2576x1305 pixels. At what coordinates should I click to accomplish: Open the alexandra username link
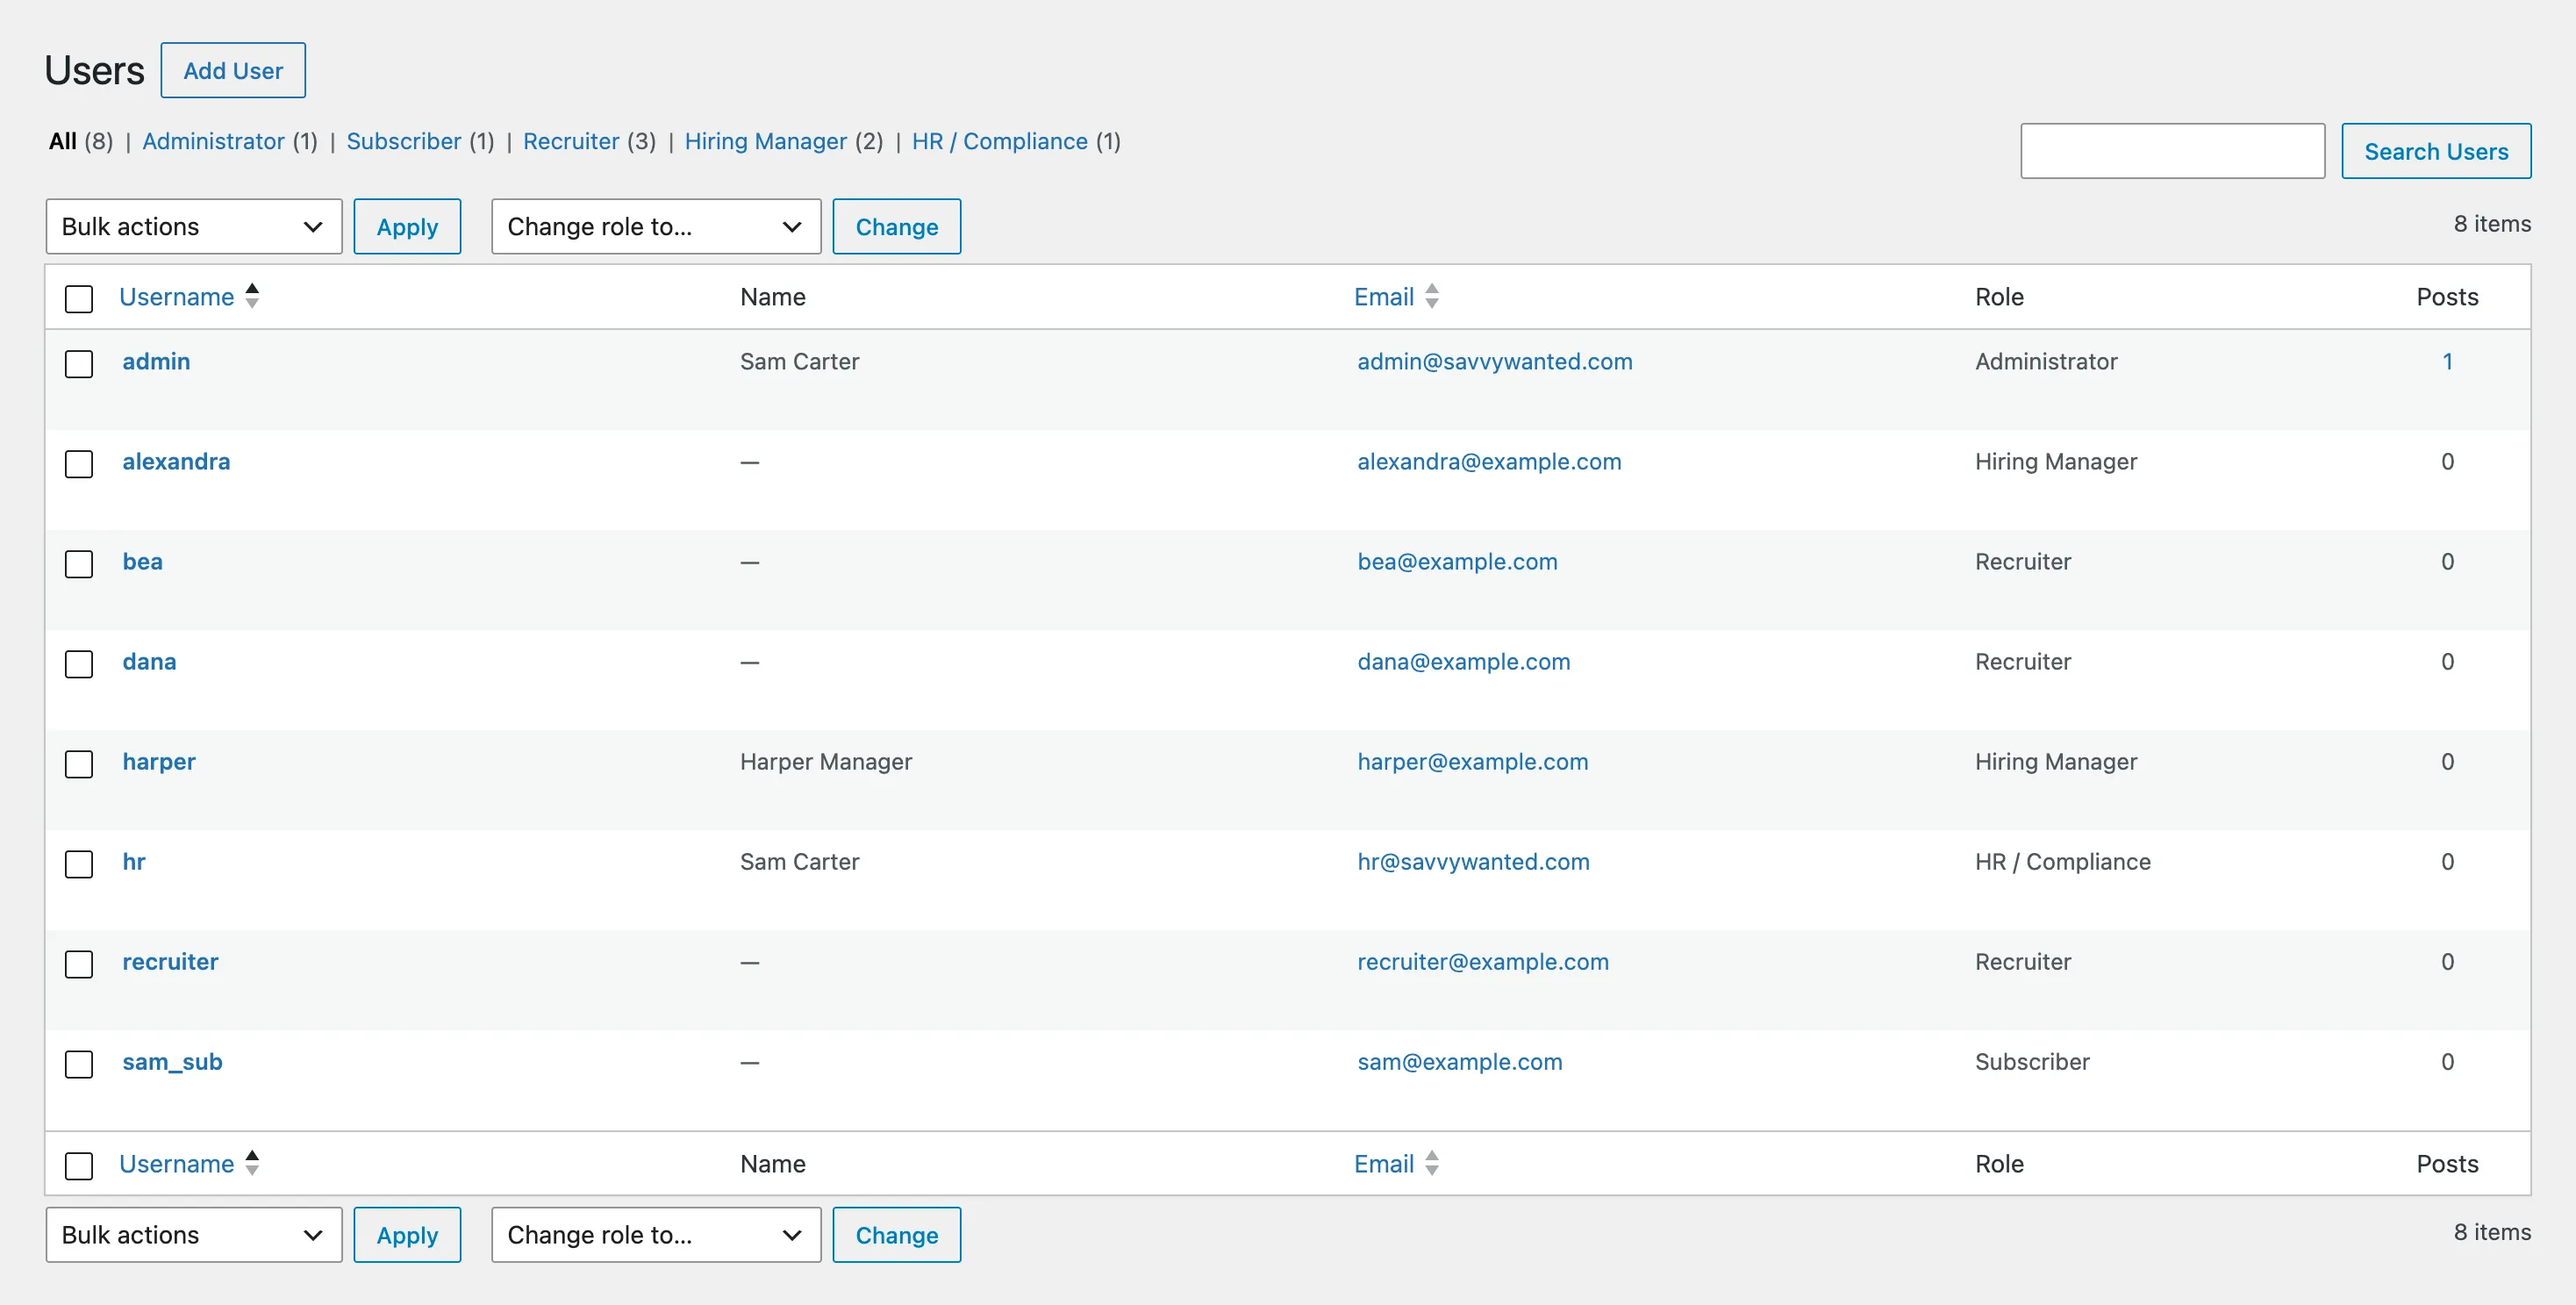click(176, 462)
